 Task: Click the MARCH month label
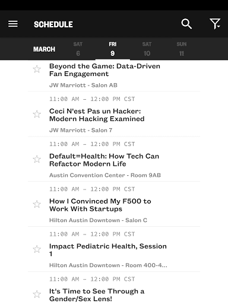44,49
